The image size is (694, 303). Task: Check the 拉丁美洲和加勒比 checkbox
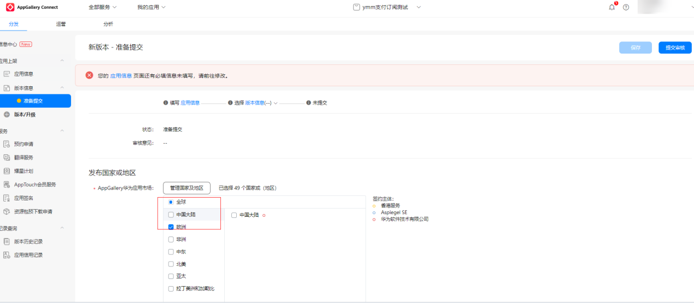point(171,288)
